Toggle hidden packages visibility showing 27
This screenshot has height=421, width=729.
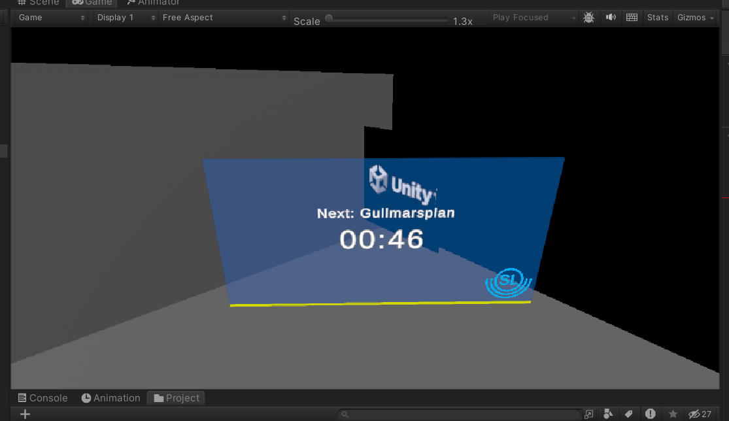[x=700, y=414]
